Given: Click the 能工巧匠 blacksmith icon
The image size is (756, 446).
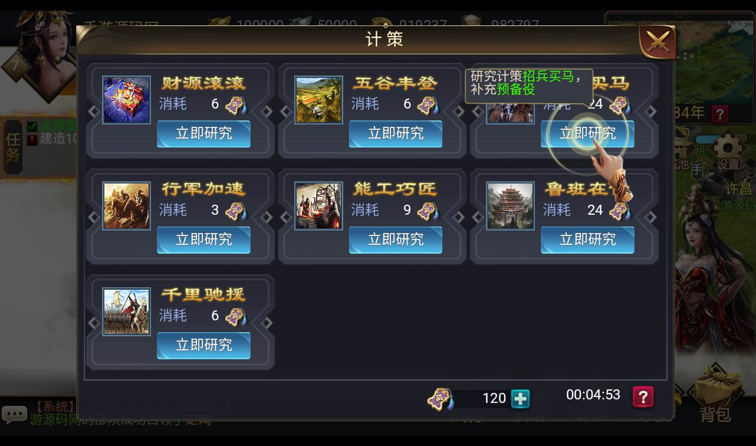Looking at the screenshot, I should click(x=318, y=205).
